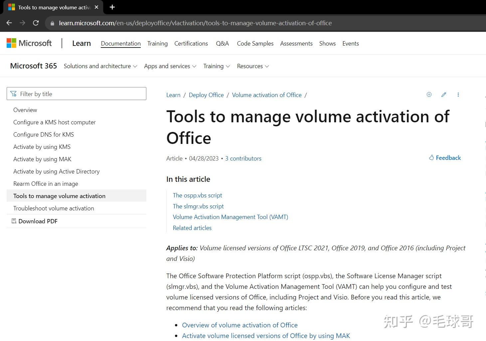Jump to The slmgr.vbs script section

(198, 206)
